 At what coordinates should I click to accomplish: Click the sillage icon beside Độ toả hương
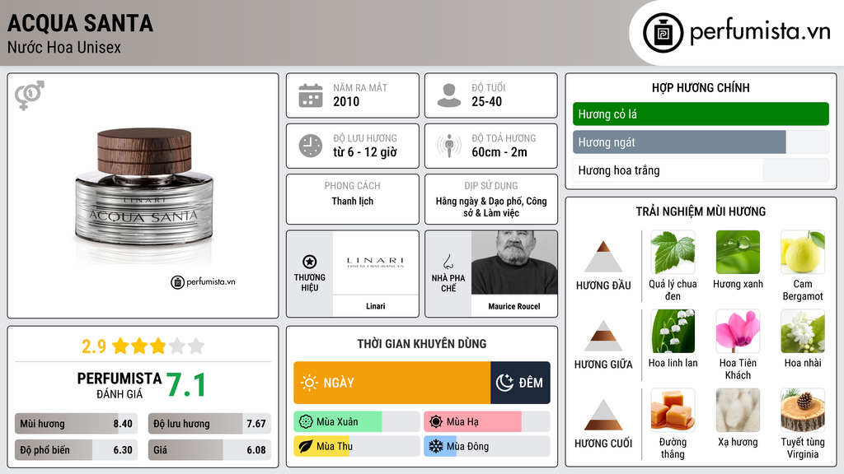(x=449, y=146)
